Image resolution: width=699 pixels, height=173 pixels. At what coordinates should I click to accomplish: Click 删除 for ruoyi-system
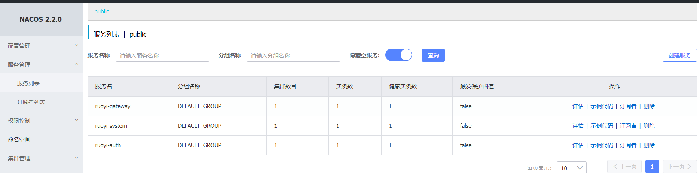[649, 126]
